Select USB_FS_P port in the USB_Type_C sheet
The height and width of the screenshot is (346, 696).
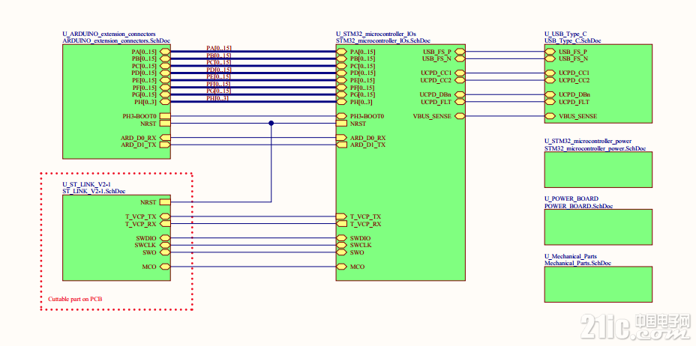pyautogui.click(x=550, y=52)
